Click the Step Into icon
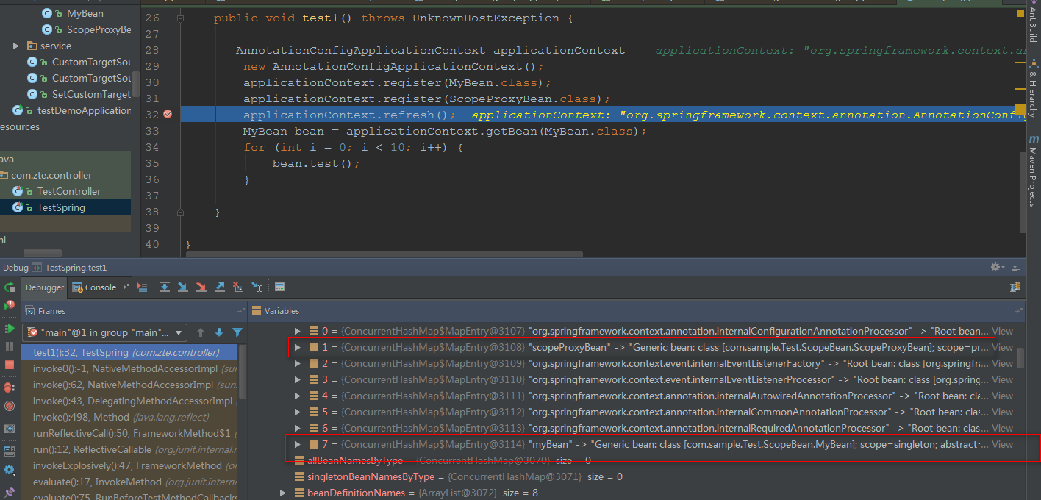This screenshot has width=1041, height=500. pos(183,287)
